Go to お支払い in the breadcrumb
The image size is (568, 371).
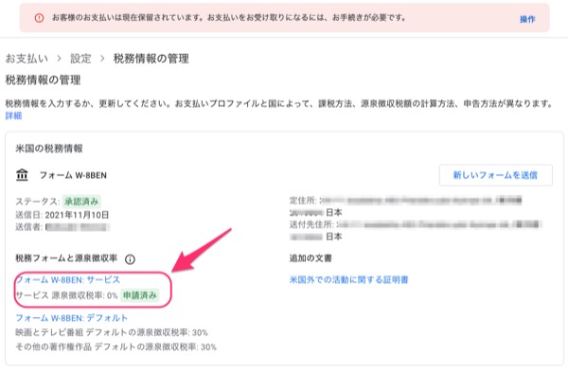[x=27, y=59]
